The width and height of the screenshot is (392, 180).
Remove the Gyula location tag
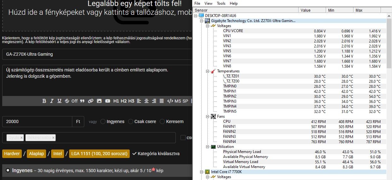pyautogui.click(x=21, y=138)
